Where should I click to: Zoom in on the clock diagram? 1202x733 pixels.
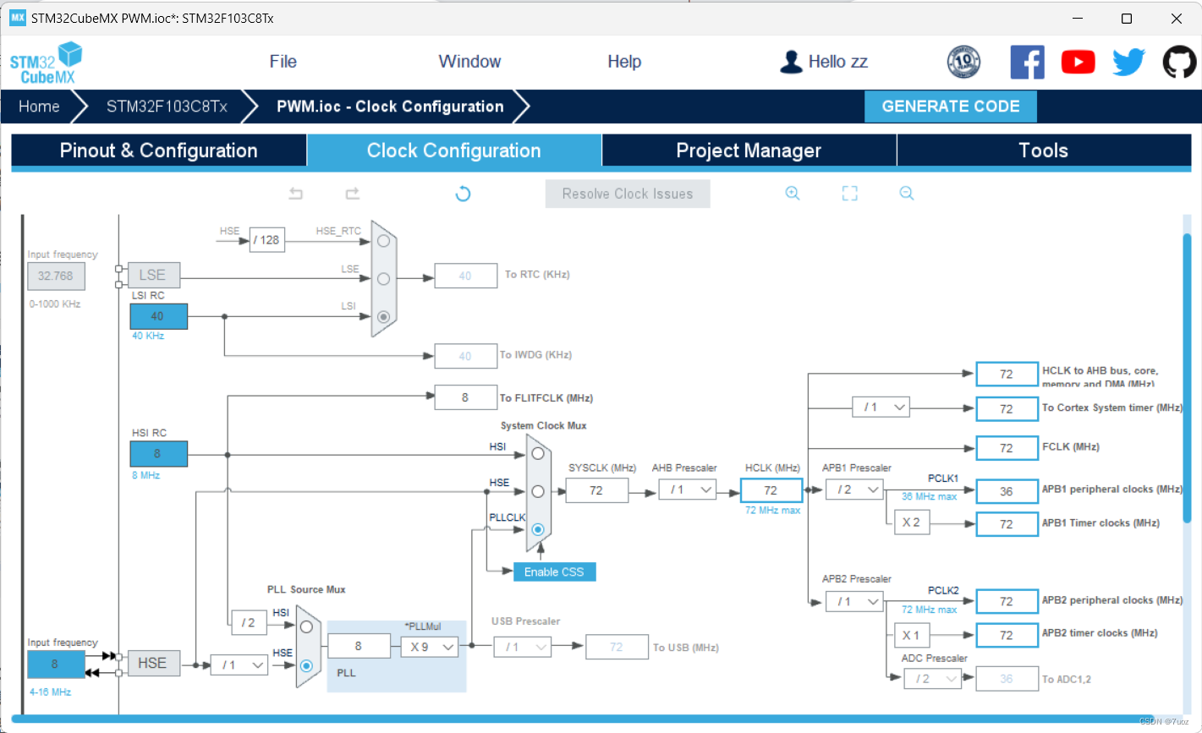tap(793, 194)
